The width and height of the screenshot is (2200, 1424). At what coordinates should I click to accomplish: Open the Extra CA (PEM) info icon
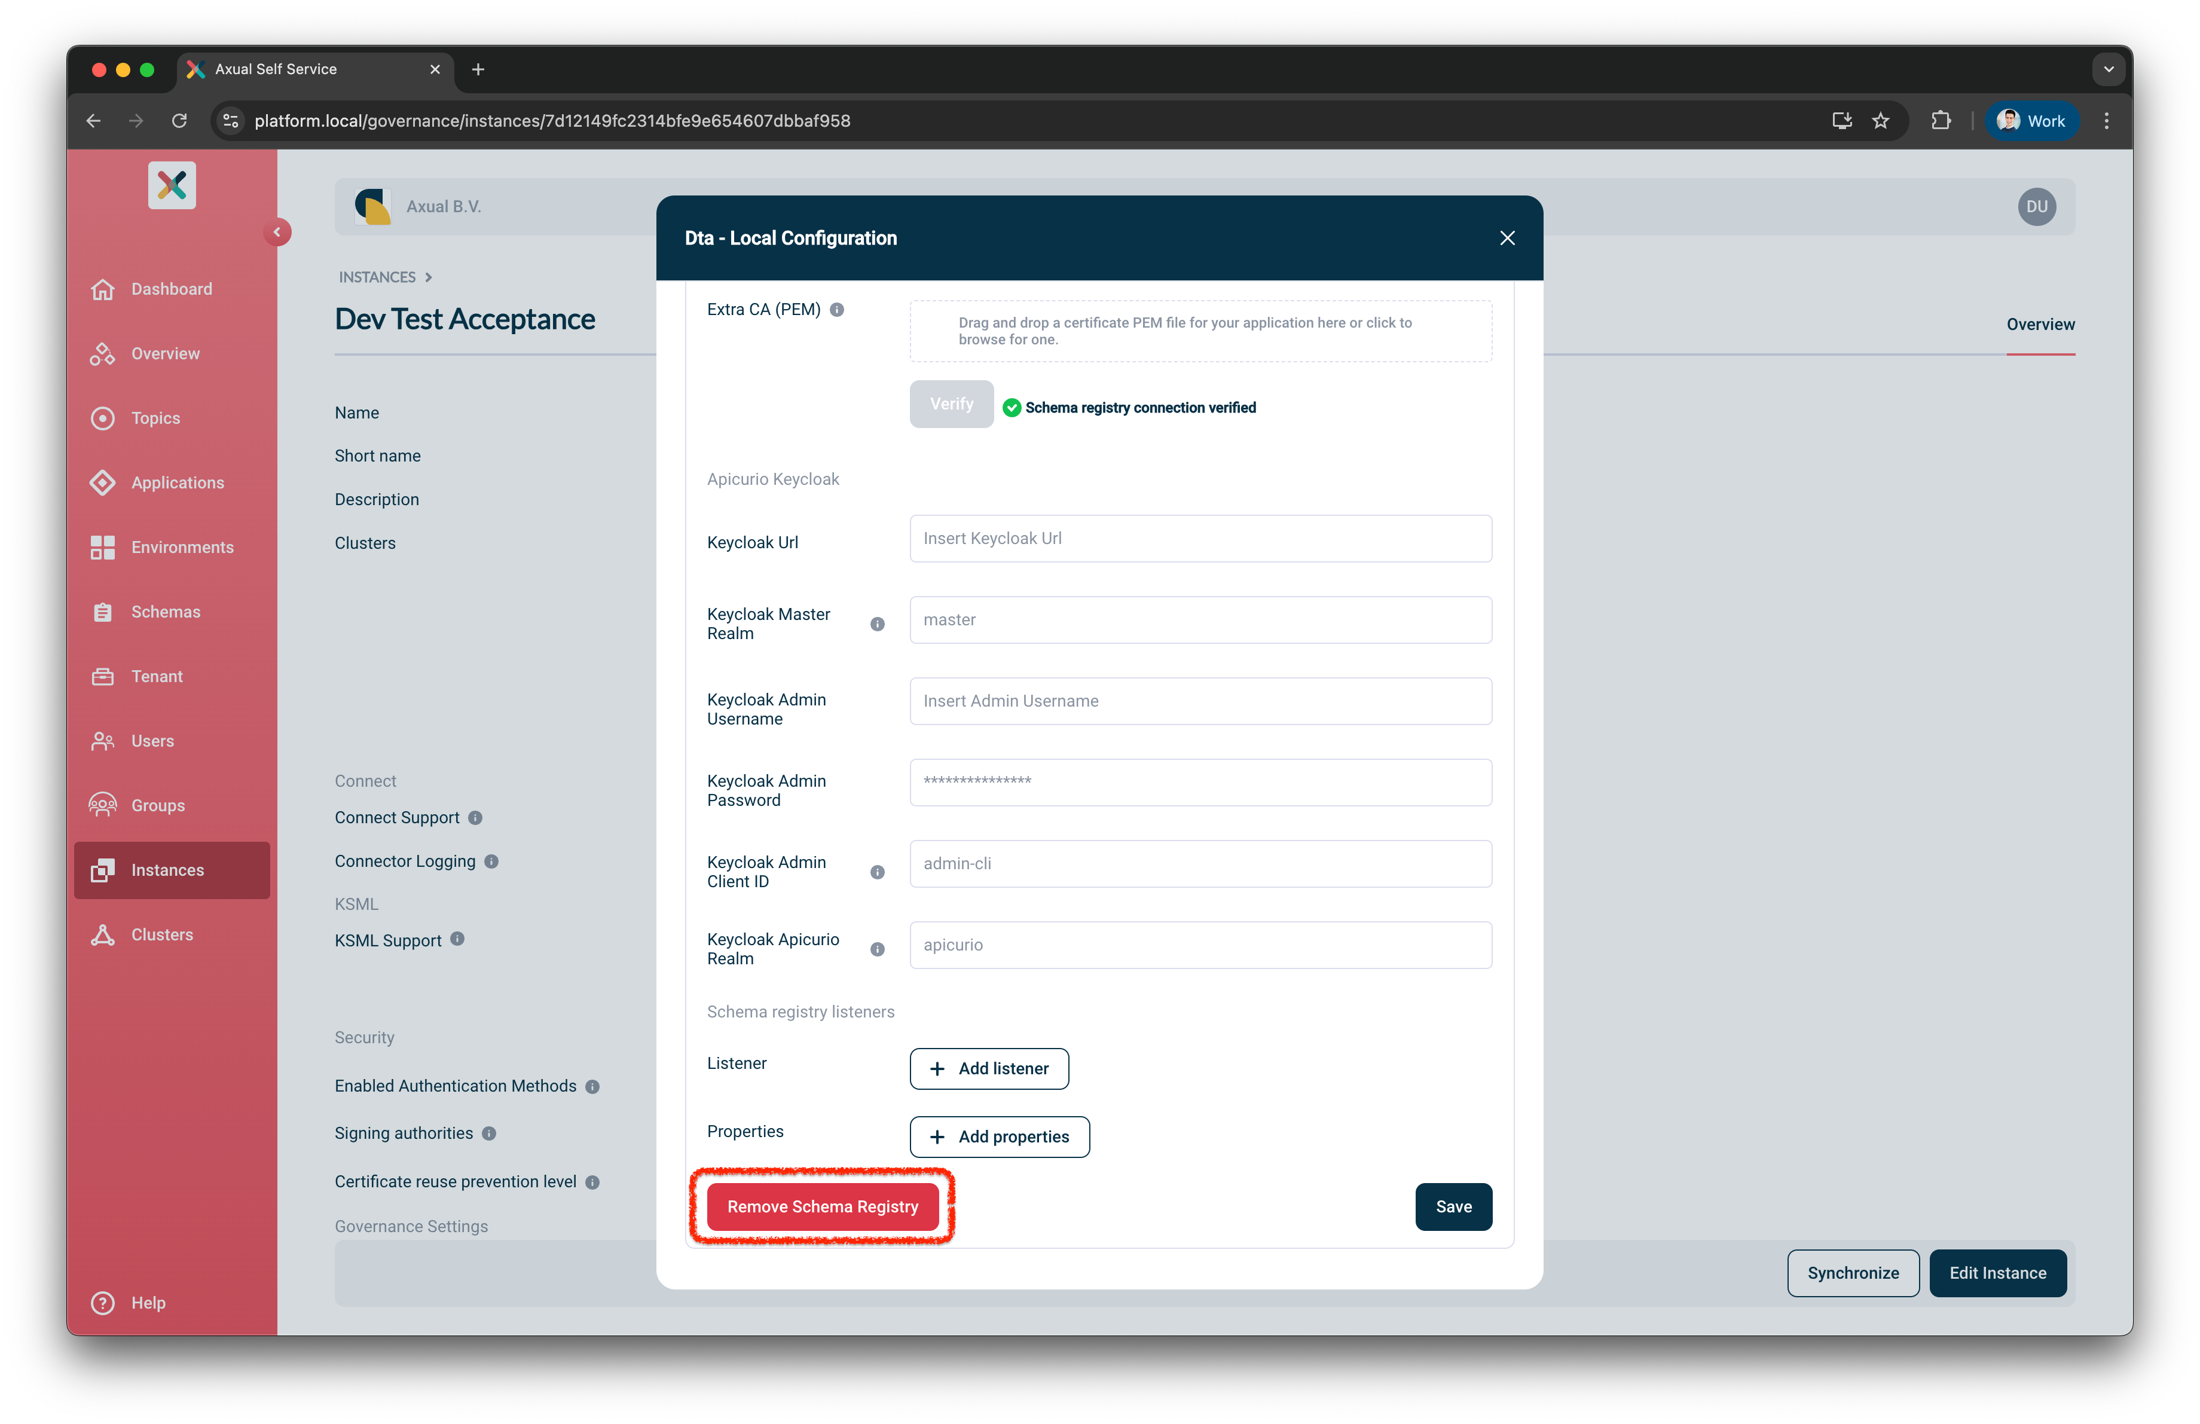(x=838, y=310)
